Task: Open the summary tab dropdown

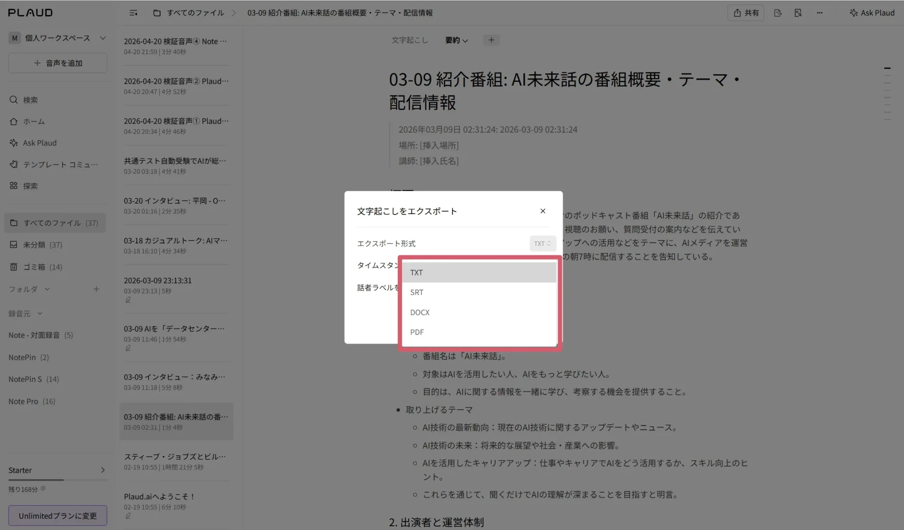Action: (457, 40)
